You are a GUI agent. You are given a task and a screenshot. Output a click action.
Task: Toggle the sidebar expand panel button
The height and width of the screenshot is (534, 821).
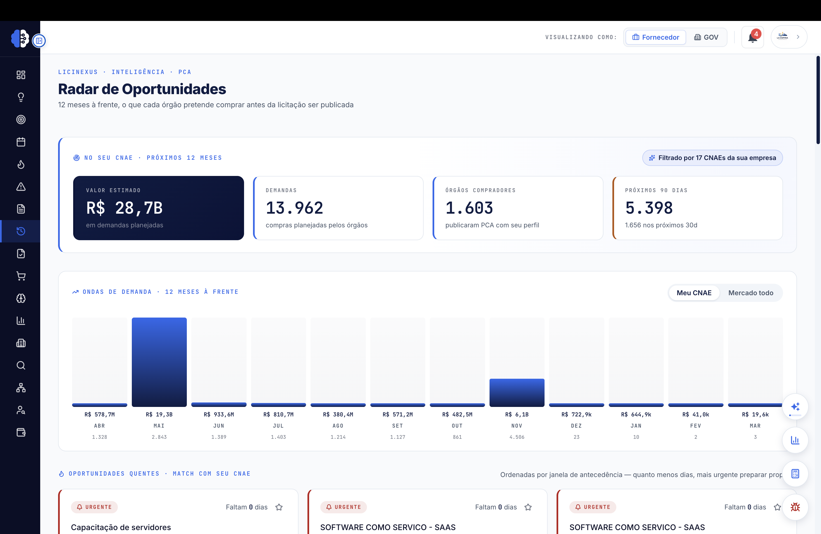39,41
